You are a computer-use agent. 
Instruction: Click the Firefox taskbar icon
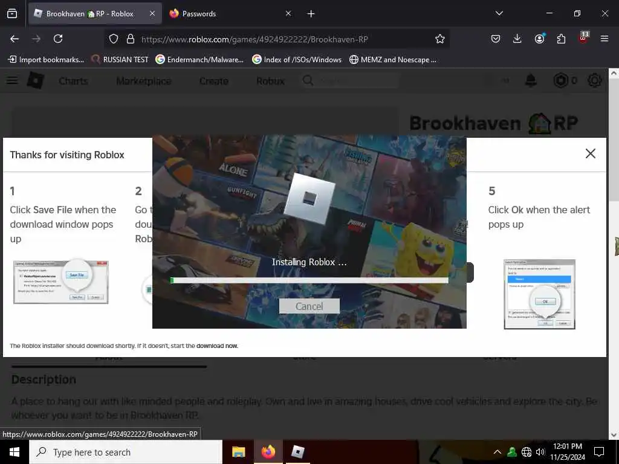point(268,452)
